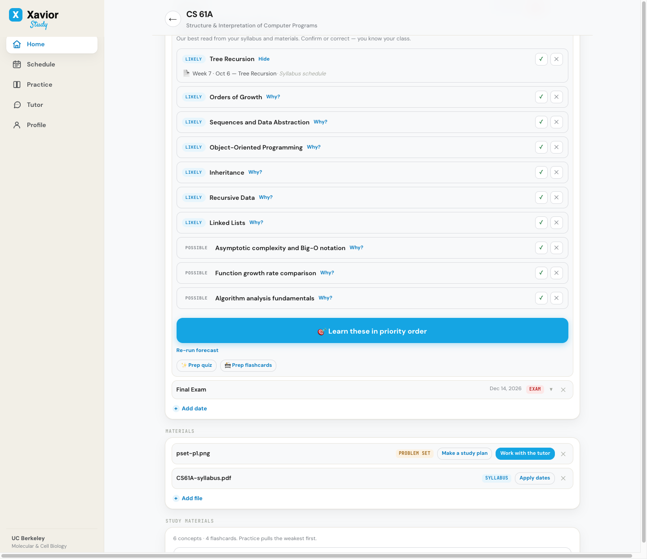Confirm Object-Oriented Programming with checkmark

[x=541, y=147]
